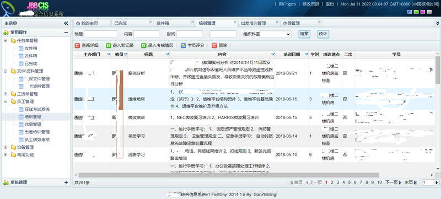Open filter arrow on 教员 column

coord(126,55)
